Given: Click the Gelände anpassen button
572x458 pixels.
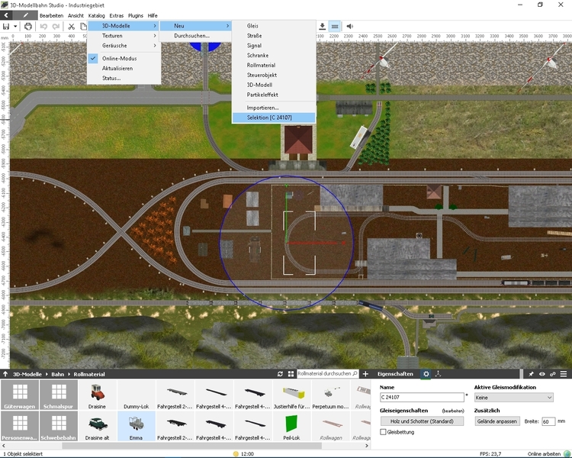Looking at the screenshot, I should tap(499, 421).
